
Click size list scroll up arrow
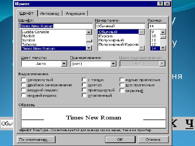tap(163, 32)
